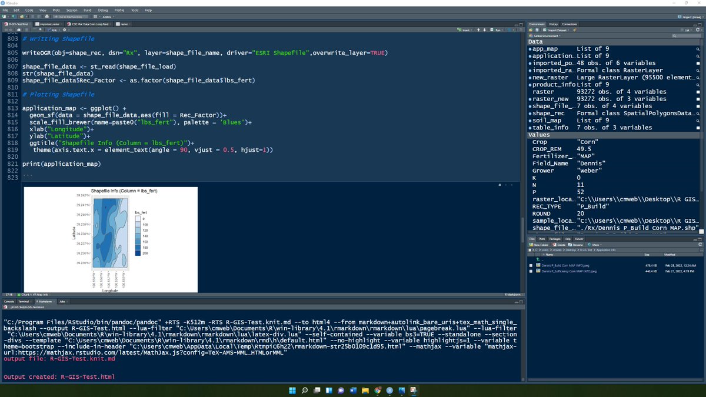
Task: Go to previous chunk with up arrow
Action: click(478, 30)
